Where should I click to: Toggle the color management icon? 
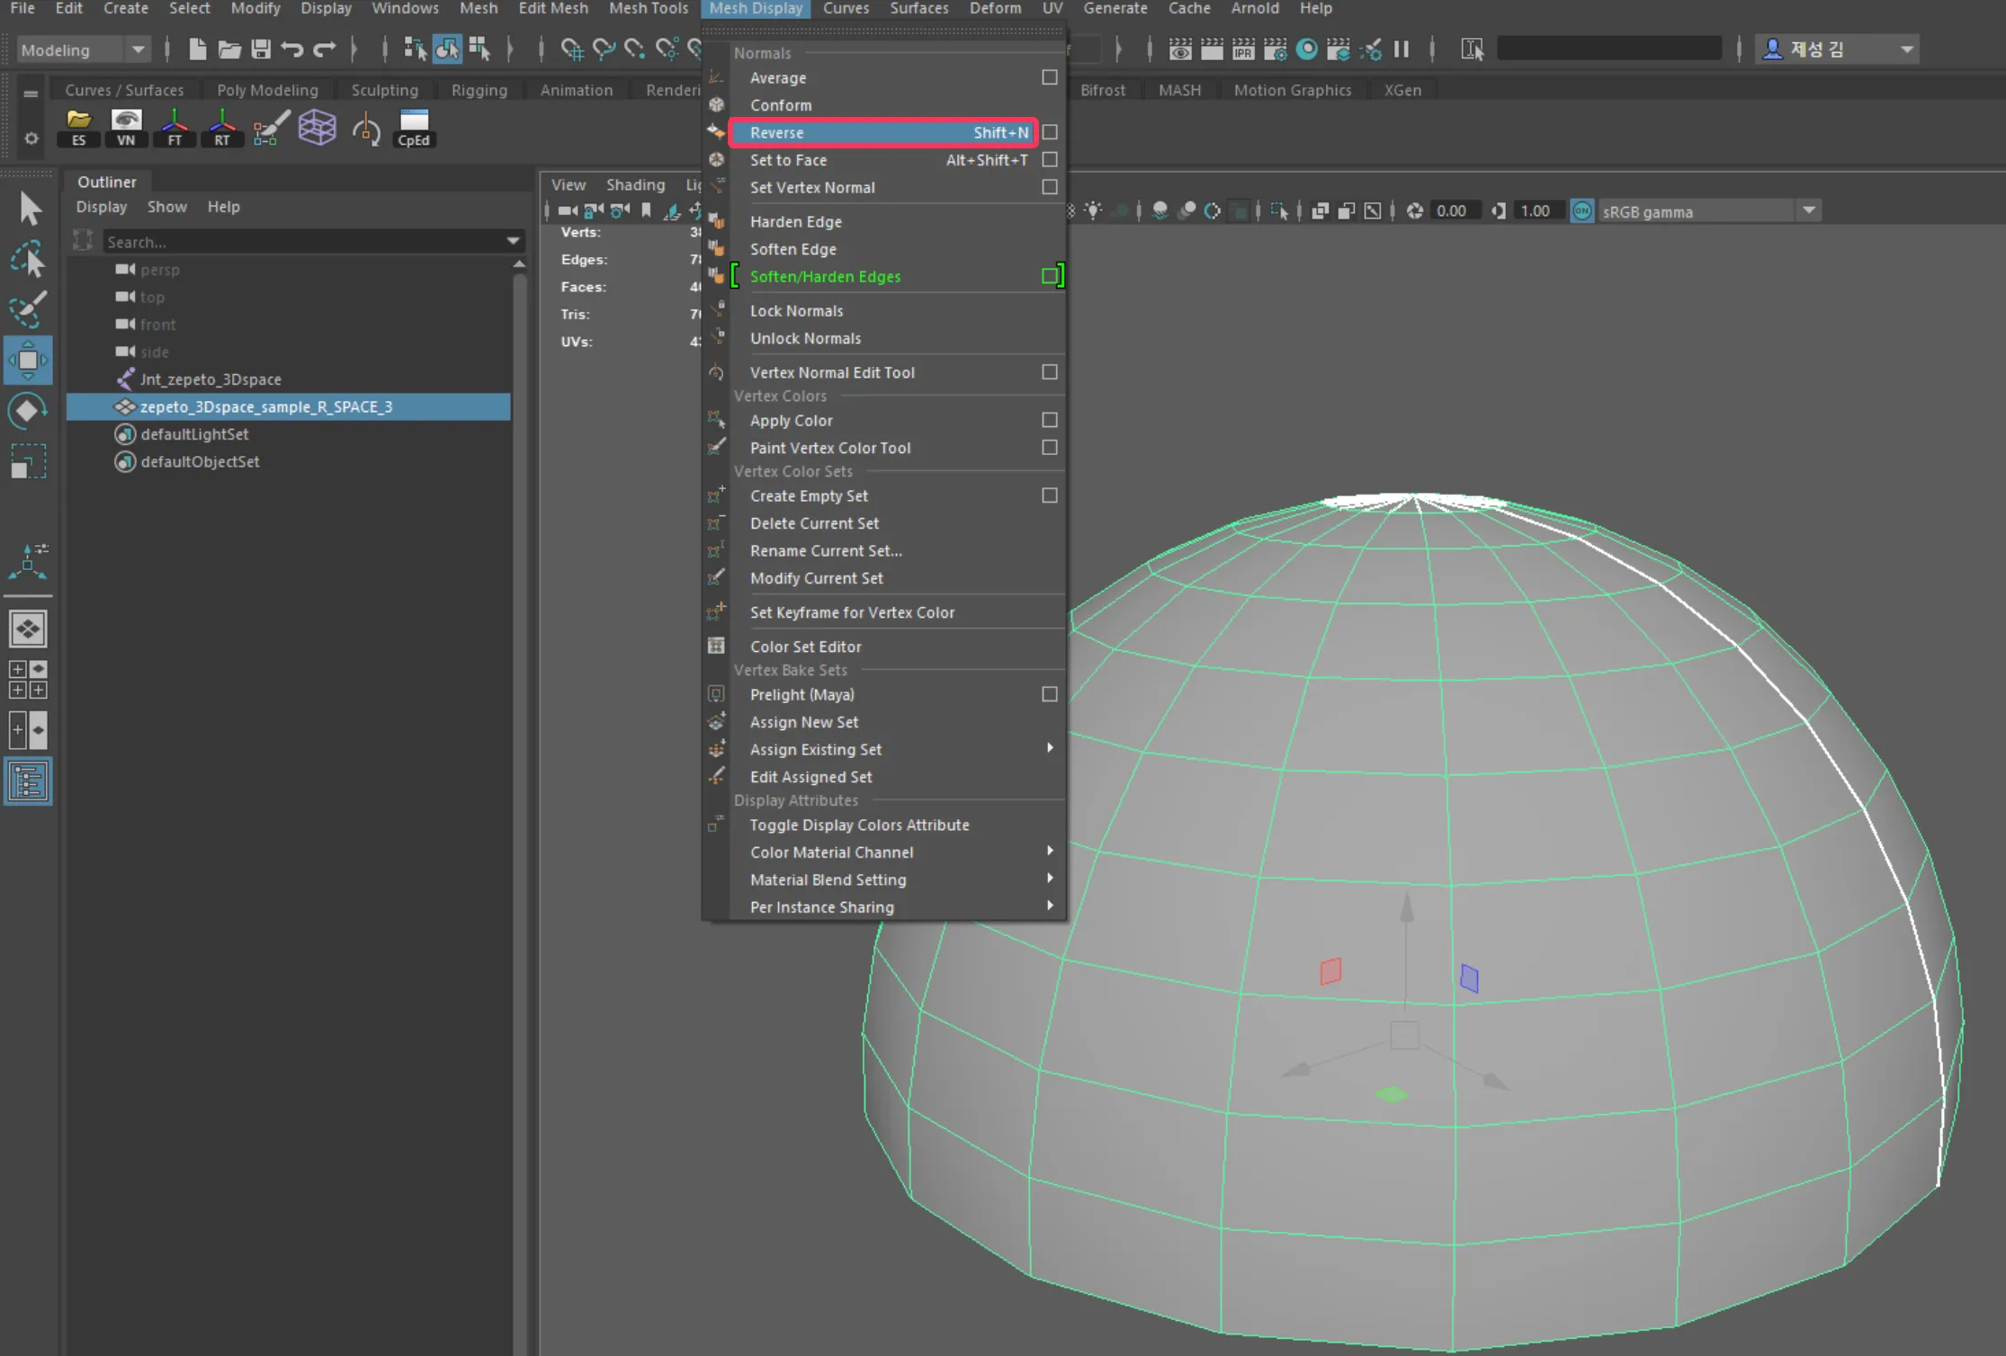click(x=1581, y=210)
